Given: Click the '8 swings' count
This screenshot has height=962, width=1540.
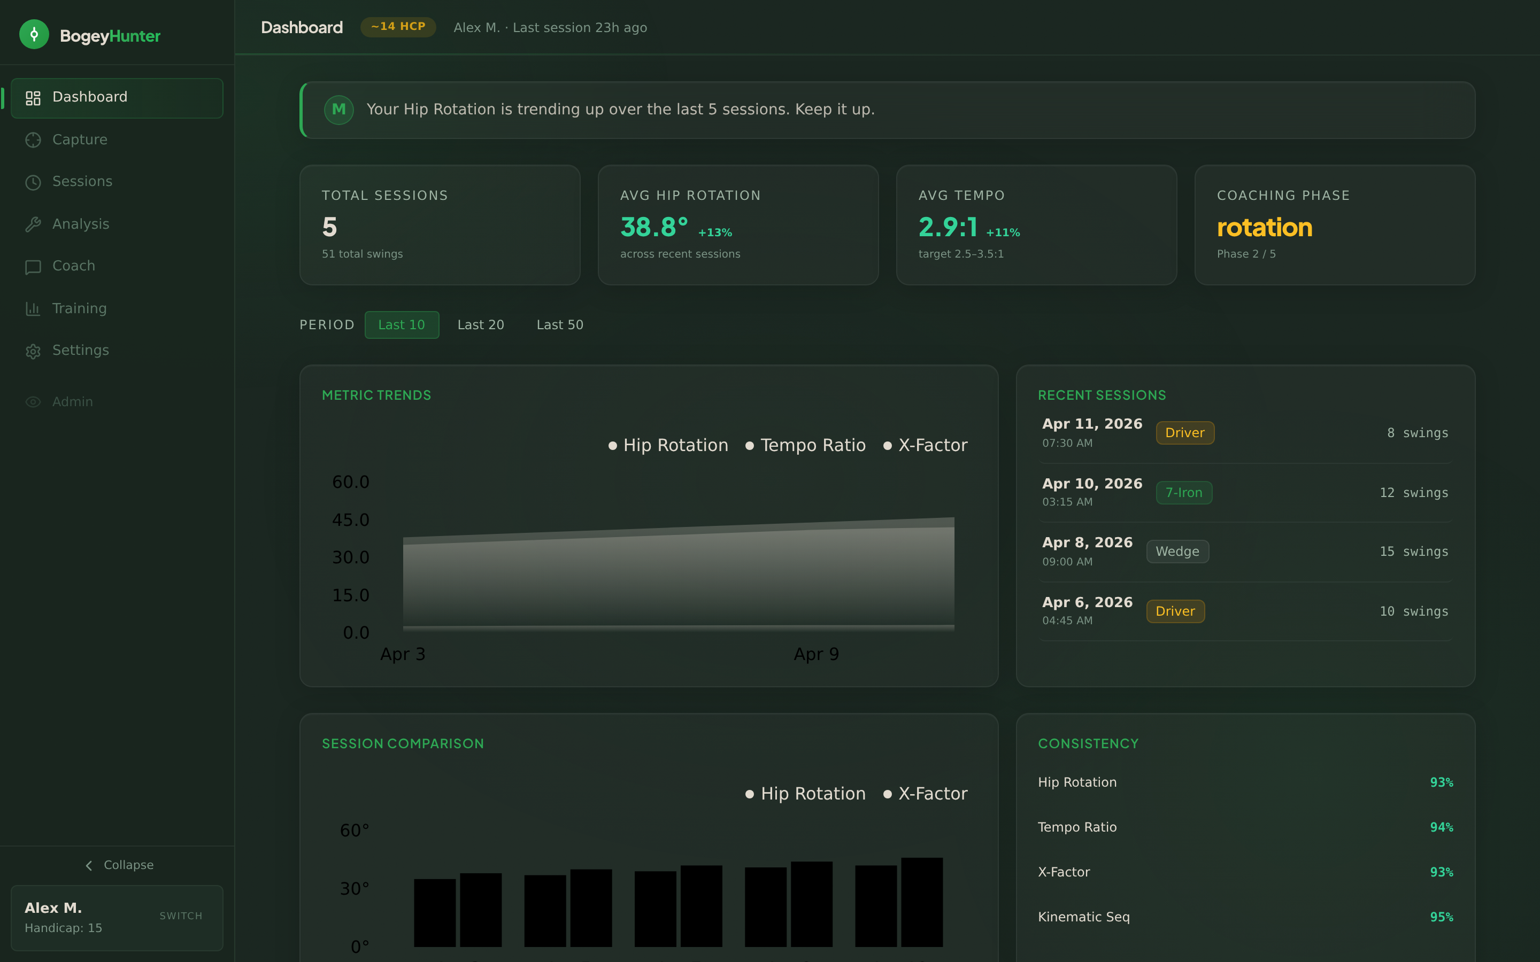Looking at the screenshot, I should 1417,433.
